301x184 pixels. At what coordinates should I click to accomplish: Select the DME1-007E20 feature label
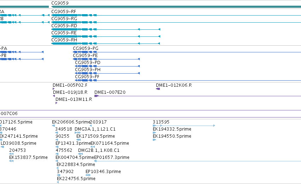point(110,92)
